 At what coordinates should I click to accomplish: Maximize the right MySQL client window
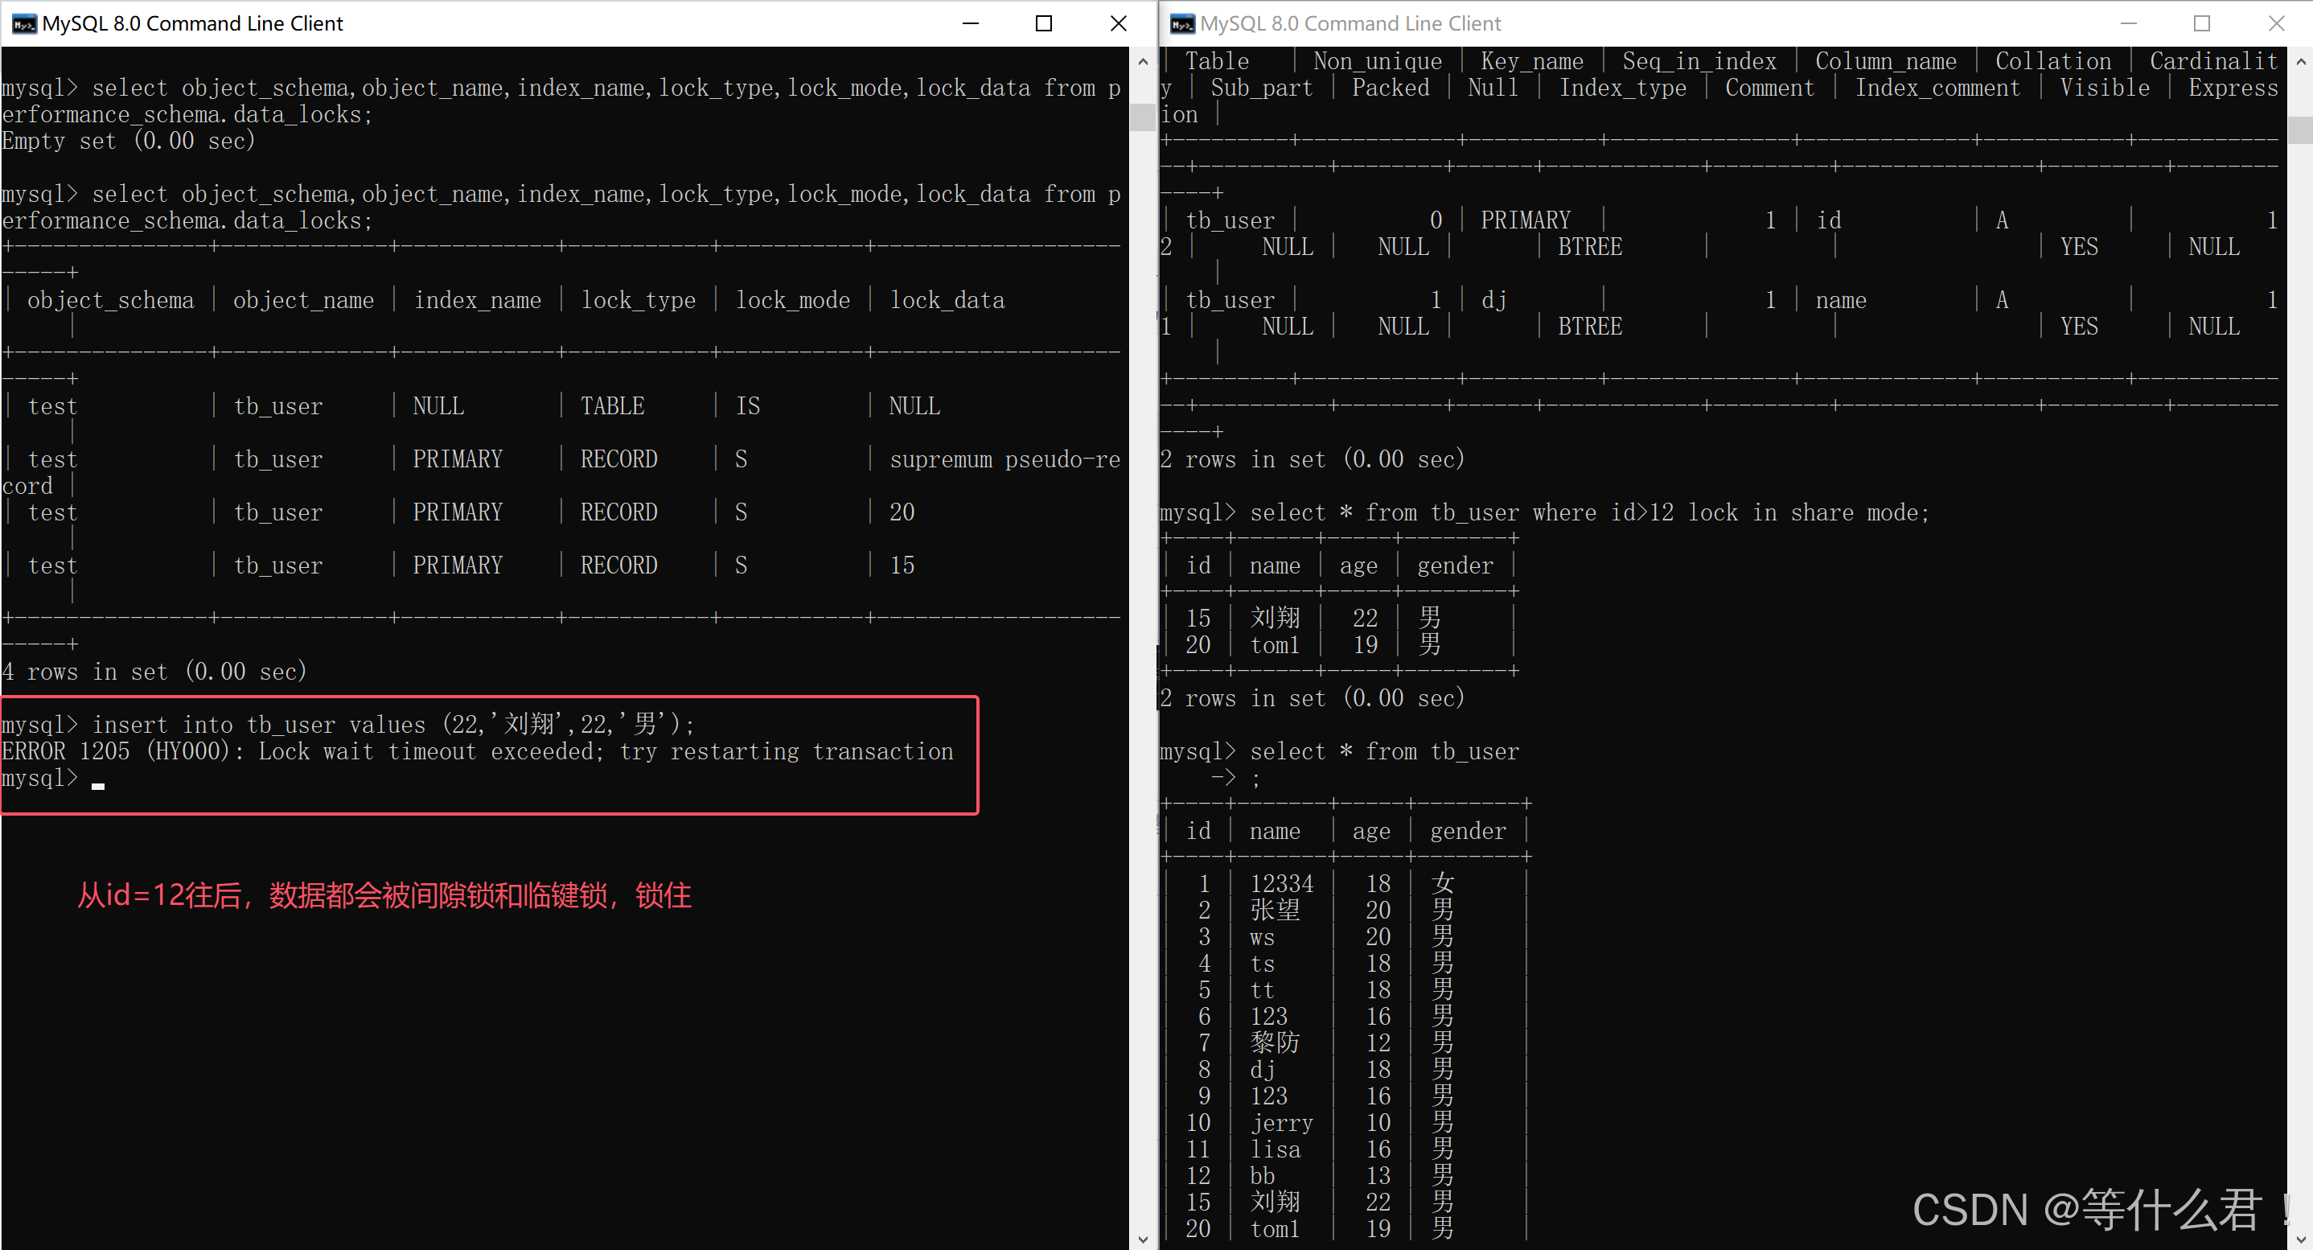click(x=2202, y=23)
